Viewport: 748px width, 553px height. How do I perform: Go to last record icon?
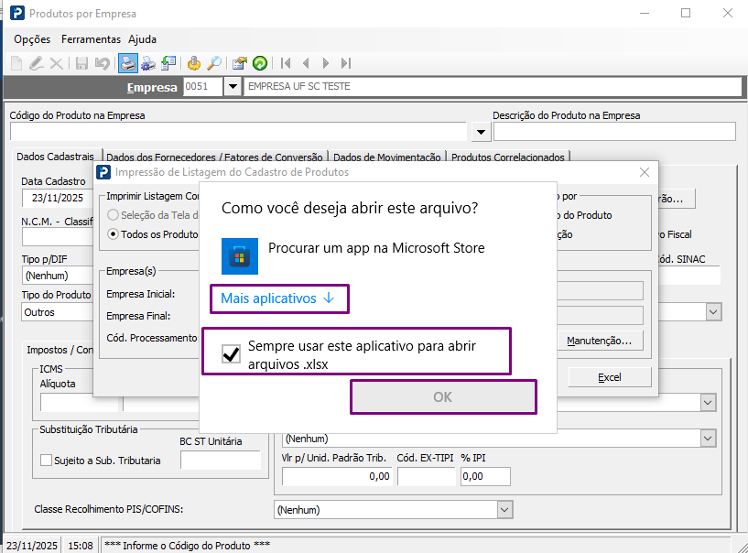346,63
